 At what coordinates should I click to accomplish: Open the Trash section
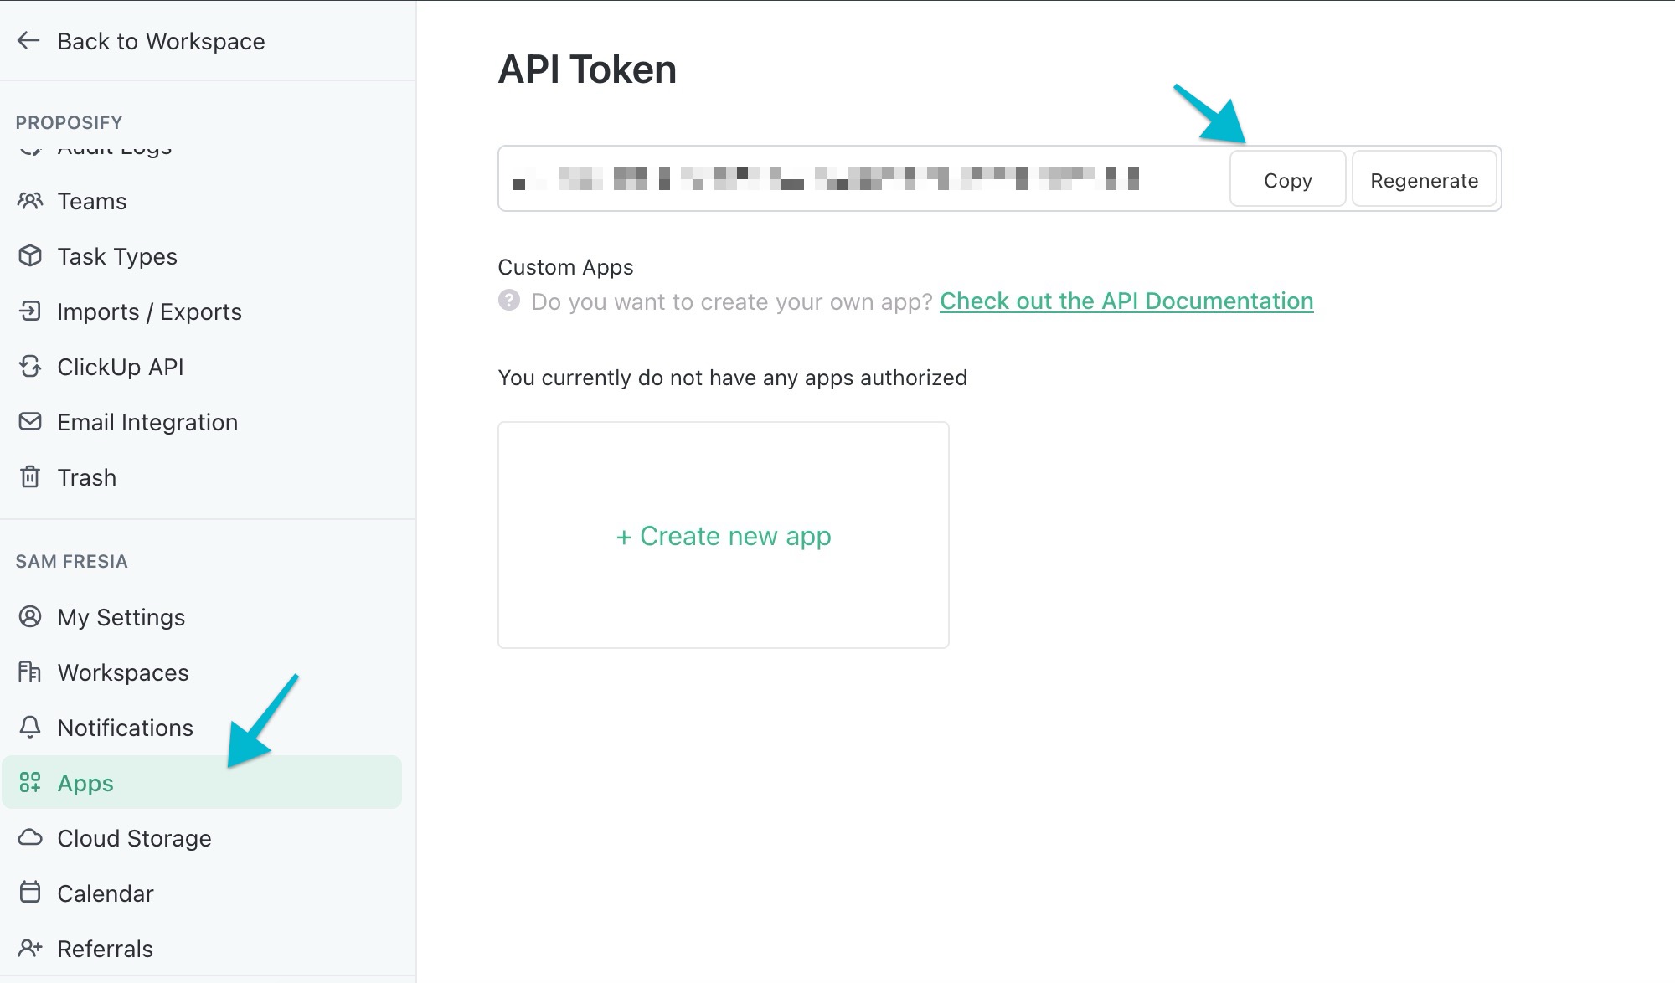(87, 477)
